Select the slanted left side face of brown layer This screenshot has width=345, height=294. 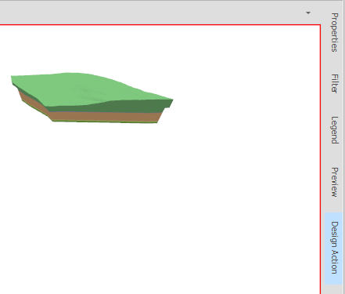[x=33, y=103]
